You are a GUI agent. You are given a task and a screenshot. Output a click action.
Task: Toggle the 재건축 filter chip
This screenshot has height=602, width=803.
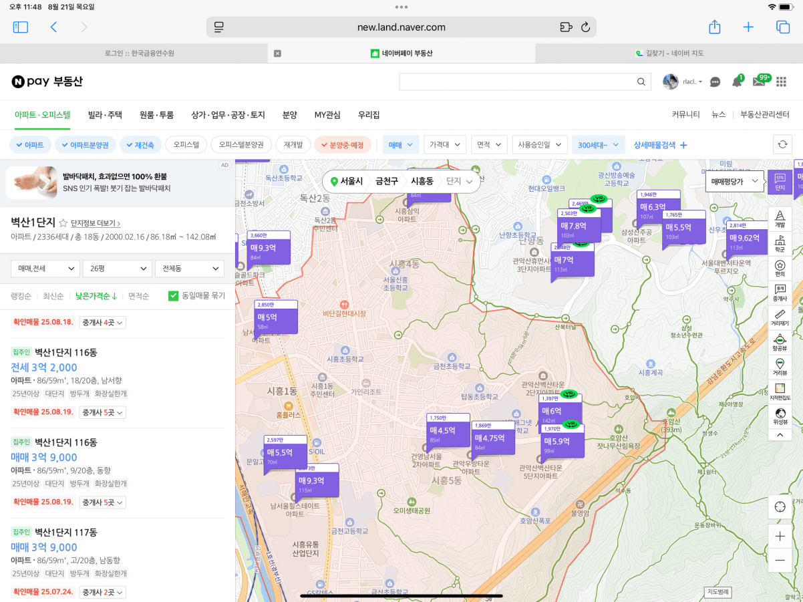click(x=140, y=144)
